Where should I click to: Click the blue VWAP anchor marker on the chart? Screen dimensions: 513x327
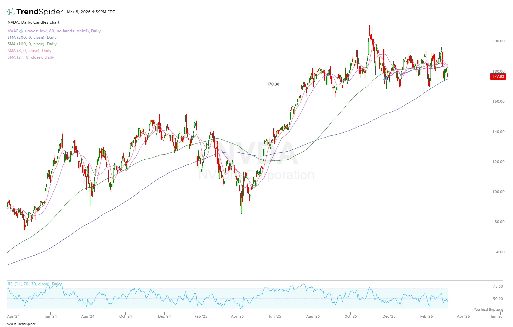click(x=384, y=79)
